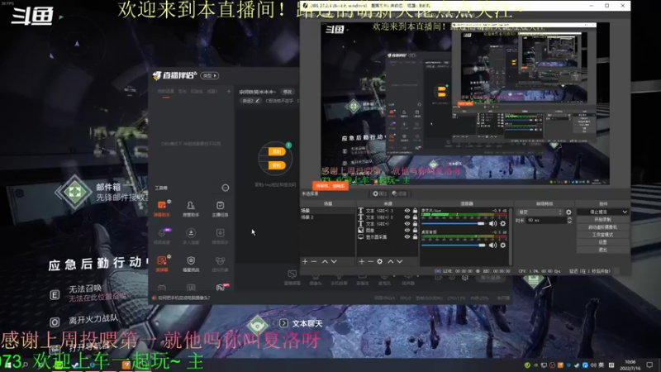Remove the selected source in OBS

pyautogui.click(x=370, y=261)
